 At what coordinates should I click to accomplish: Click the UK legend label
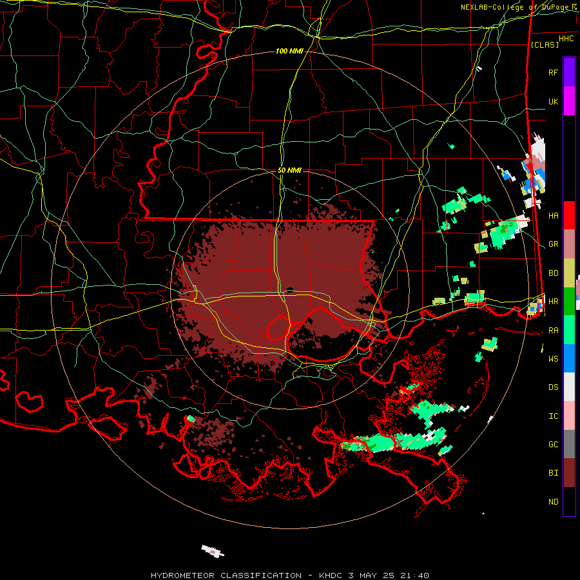[554, 101]
